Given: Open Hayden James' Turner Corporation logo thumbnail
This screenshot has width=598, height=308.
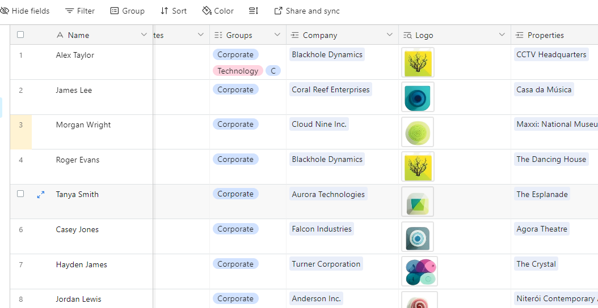Looking at the screenshot, I should (x=419, y=271).
